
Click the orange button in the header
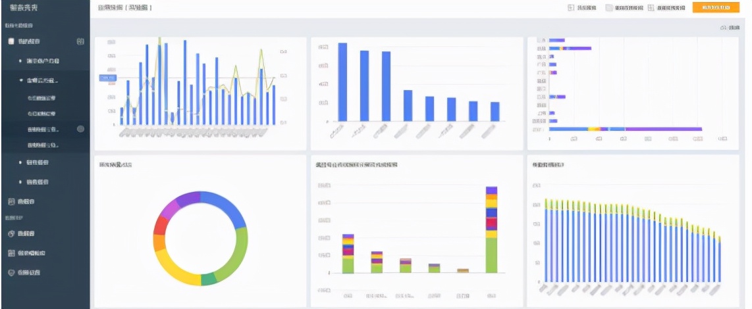pyautogui.click(x=716, y=7)
